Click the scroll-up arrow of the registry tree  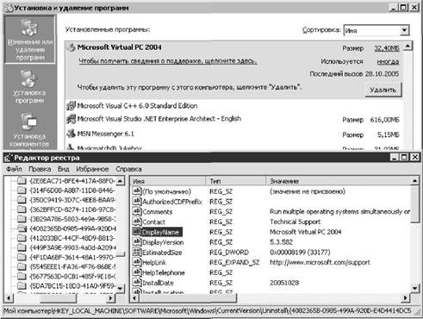click(121, 181)
